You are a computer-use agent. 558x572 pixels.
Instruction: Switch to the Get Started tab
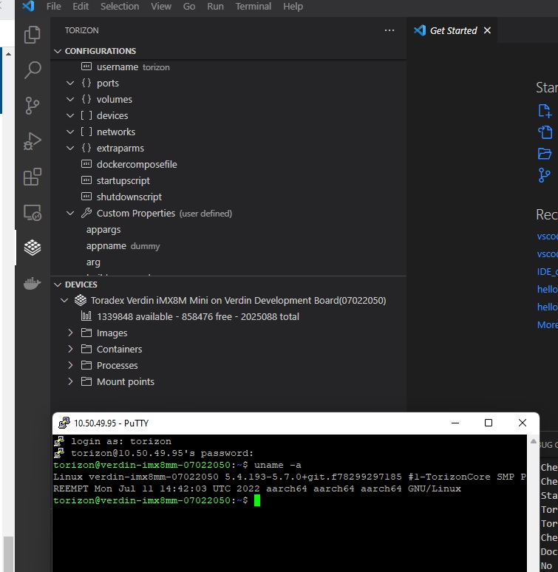(x=452, y=30)
